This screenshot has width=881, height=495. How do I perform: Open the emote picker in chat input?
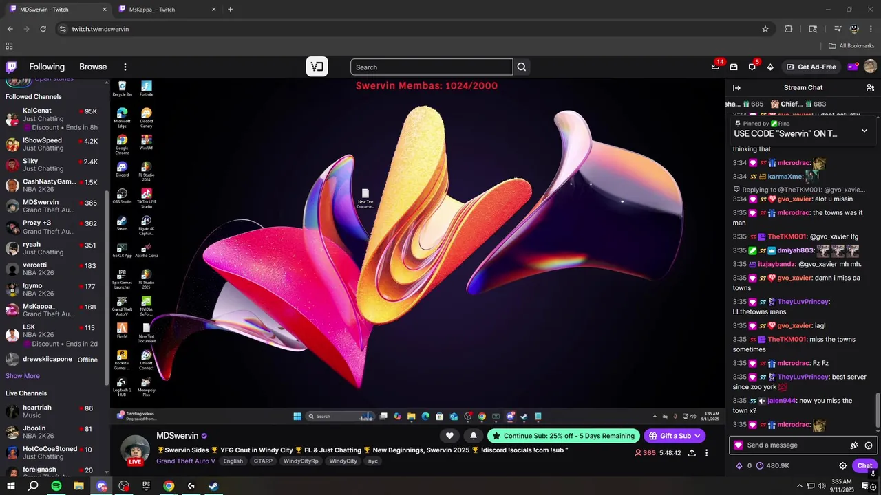[869, 445]
